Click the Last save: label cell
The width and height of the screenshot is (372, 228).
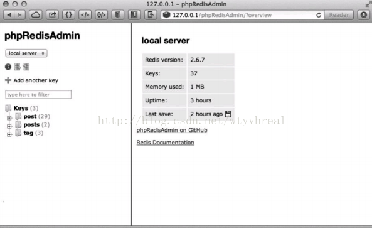(164, 114)
